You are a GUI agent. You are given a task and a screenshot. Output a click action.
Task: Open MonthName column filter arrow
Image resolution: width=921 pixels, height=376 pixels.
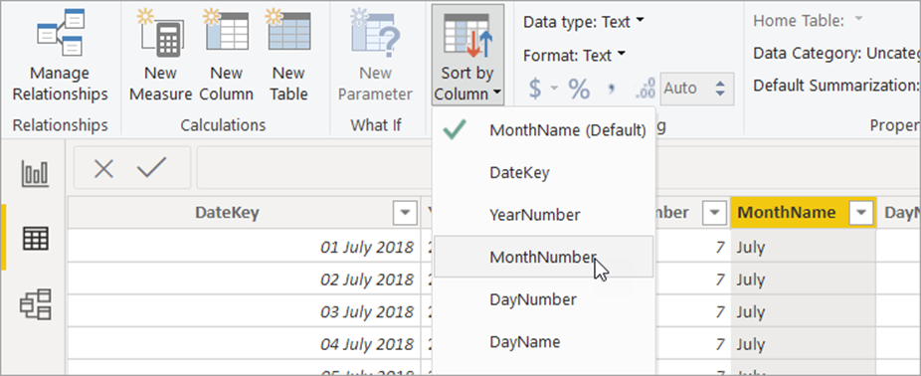click(861, 213)
